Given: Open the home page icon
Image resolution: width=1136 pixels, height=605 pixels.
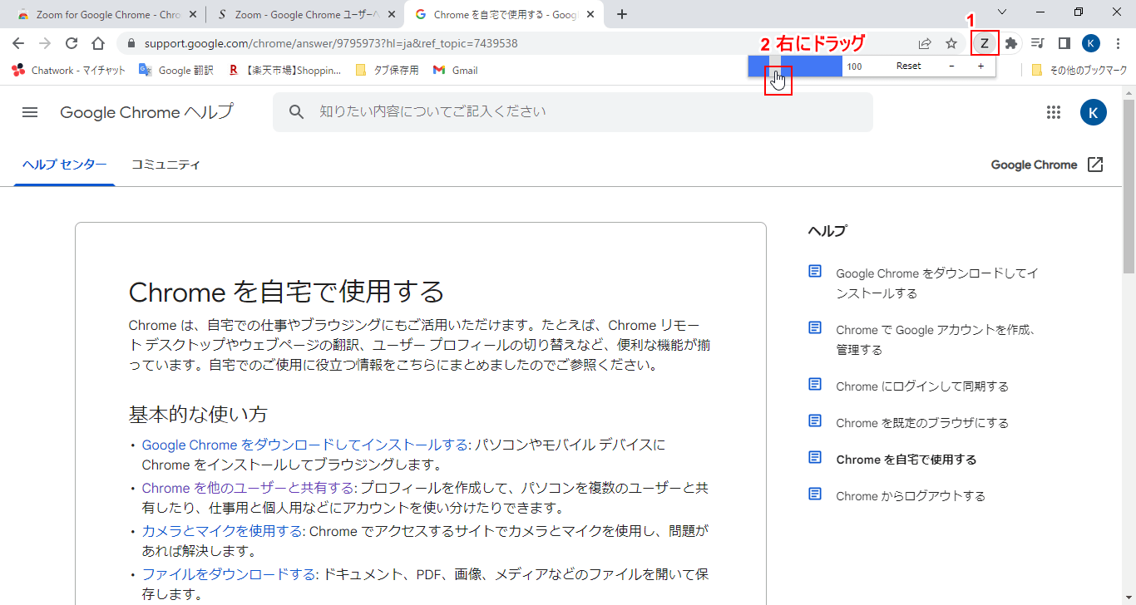Looking at the screenshot, I should point(98,43).
